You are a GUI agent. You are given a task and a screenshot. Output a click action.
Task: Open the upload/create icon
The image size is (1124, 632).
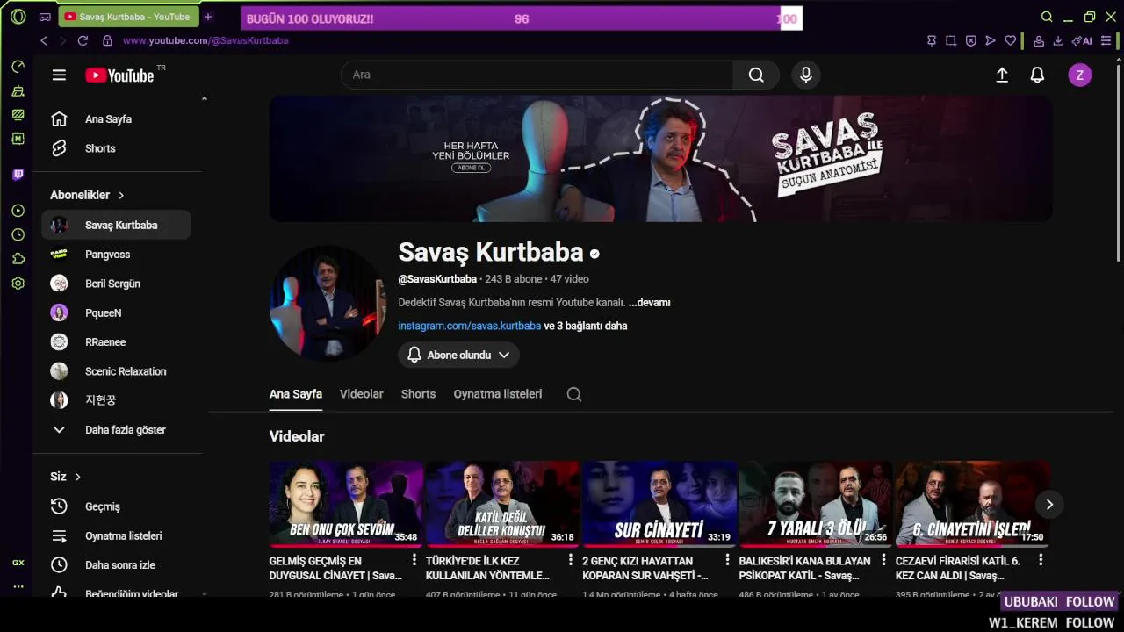1002,75
